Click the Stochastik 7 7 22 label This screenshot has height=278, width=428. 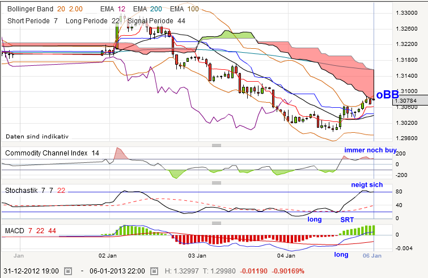35,190
